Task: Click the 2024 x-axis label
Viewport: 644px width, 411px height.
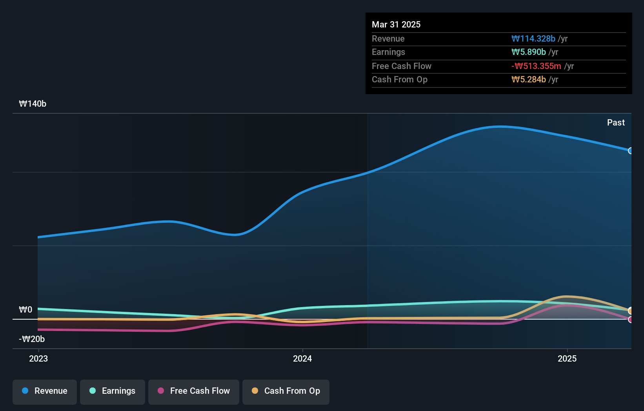Action: coord(302,358)
